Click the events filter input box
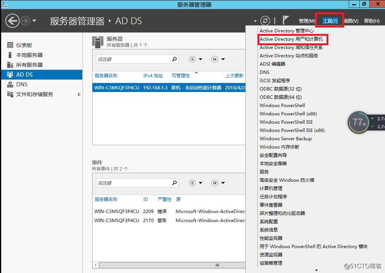This screenshot has height=273, width=385. (134, 183)
